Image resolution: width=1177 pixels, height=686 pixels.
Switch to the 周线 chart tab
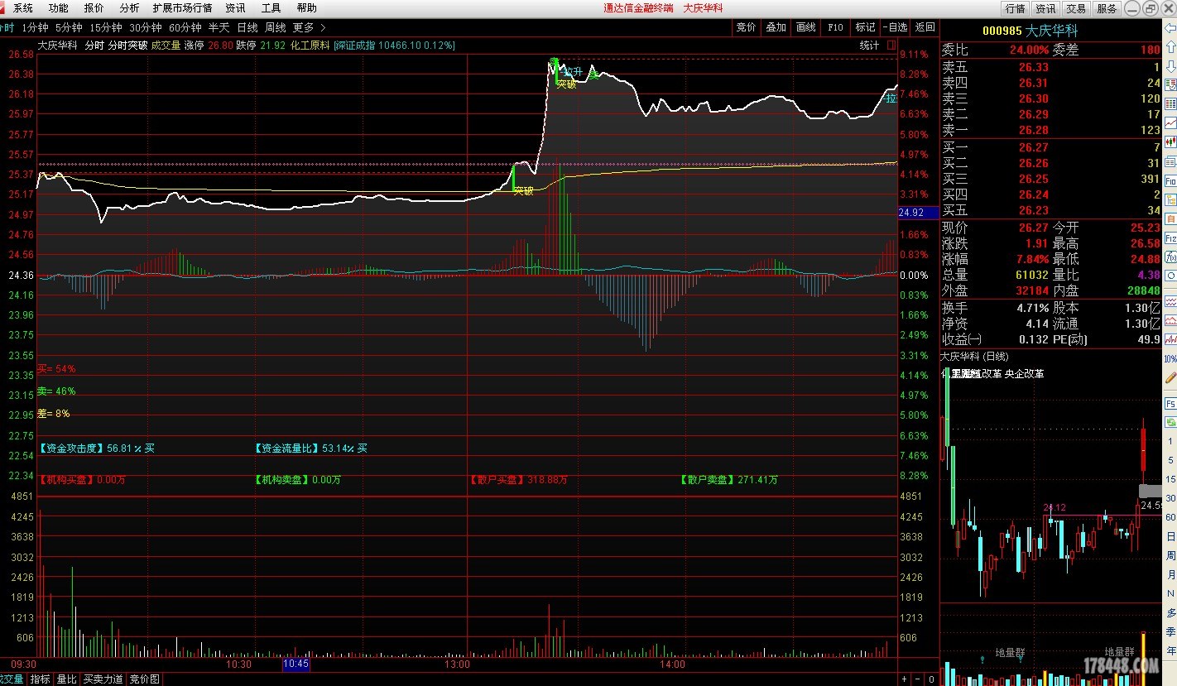[x=276, y=27]
